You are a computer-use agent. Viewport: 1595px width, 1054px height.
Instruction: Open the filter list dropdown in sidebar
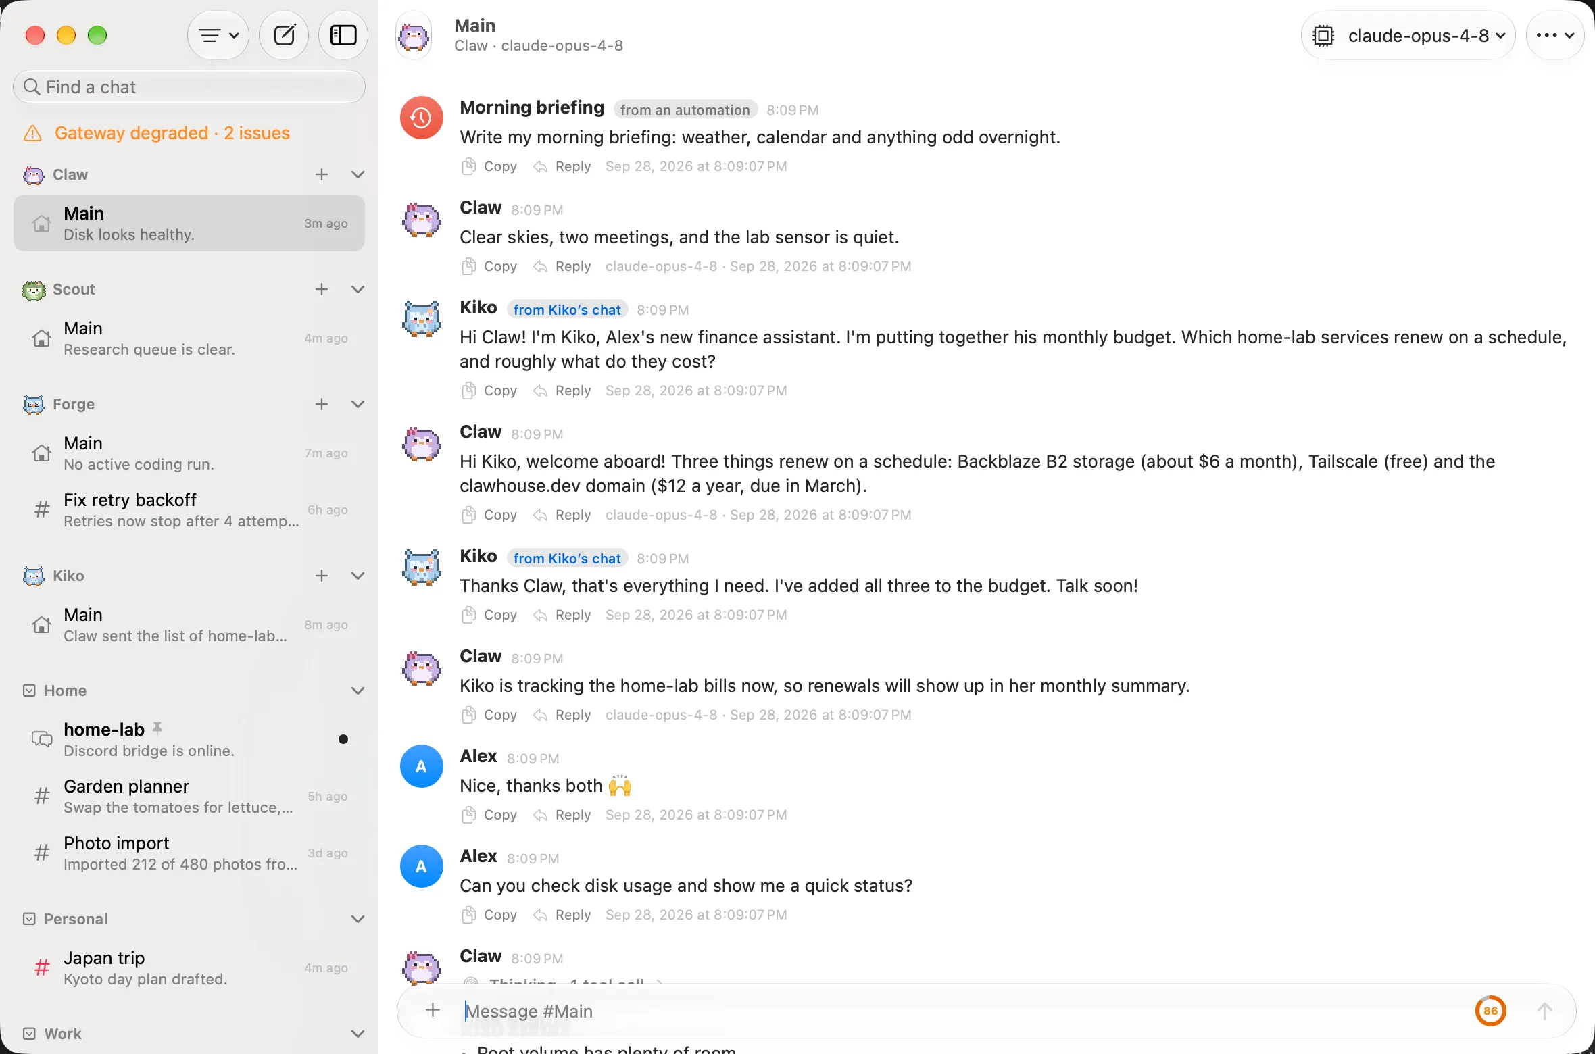(x=218, y=35)
